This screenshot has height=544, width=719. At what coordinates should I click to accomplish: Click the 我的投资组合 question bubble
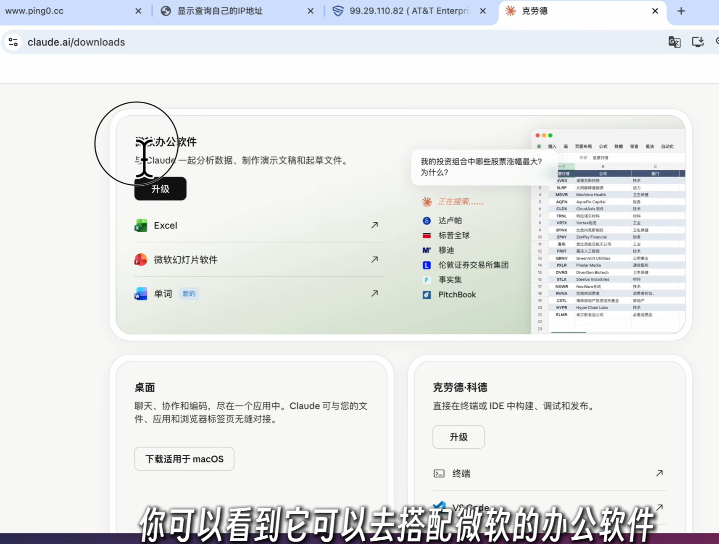tap(485, 167)
